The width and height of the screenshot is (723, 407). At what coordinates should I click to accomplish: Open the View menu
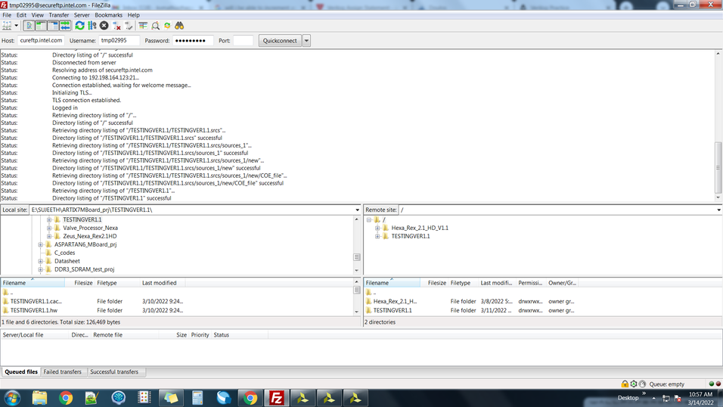pyautogui.click(x=37, y=15)
